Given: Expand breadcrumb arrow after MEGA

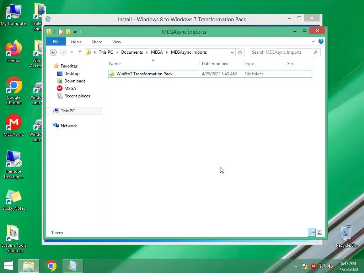Looking at the screenshot, I should pyautogui.click(x=167, y=53).
